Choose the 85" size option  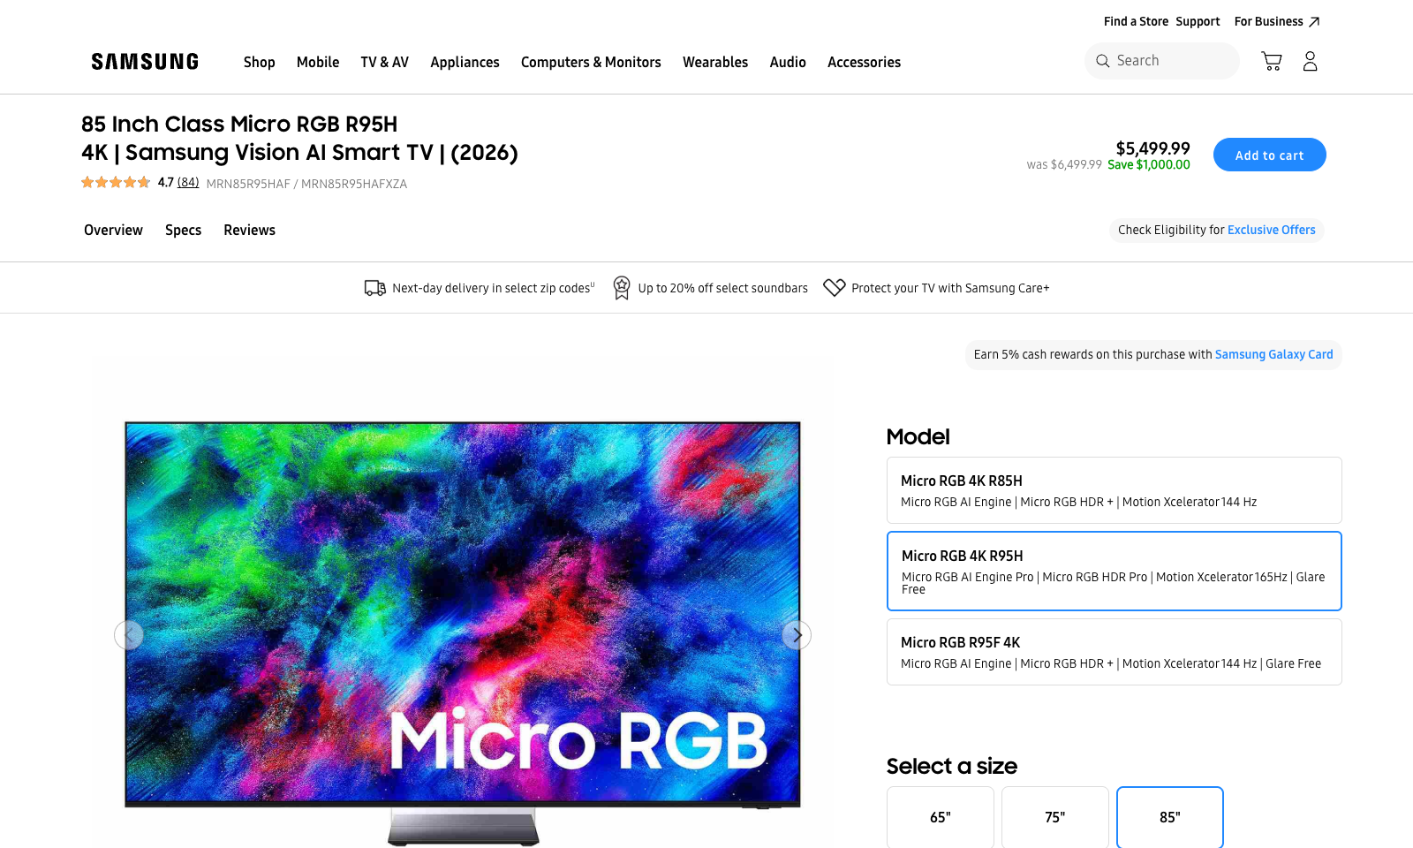pos(1170,817)
